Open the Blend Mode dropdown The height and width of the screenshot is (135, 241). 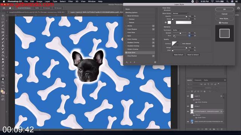tap(180, 13)
